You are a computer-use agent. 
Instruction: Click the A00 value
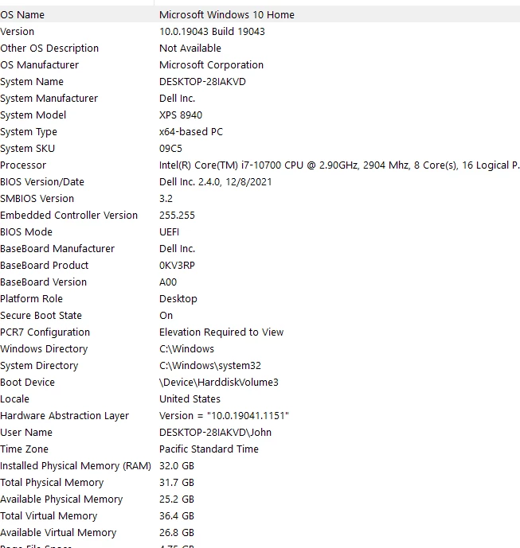click(168, 282)
